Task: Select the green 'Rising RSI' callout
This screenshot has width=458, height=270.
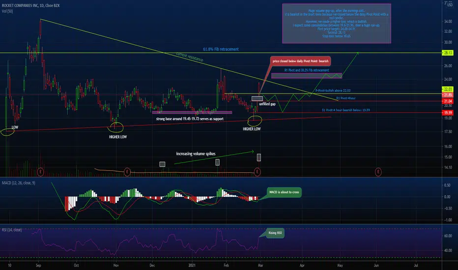Action: [275, 233]
